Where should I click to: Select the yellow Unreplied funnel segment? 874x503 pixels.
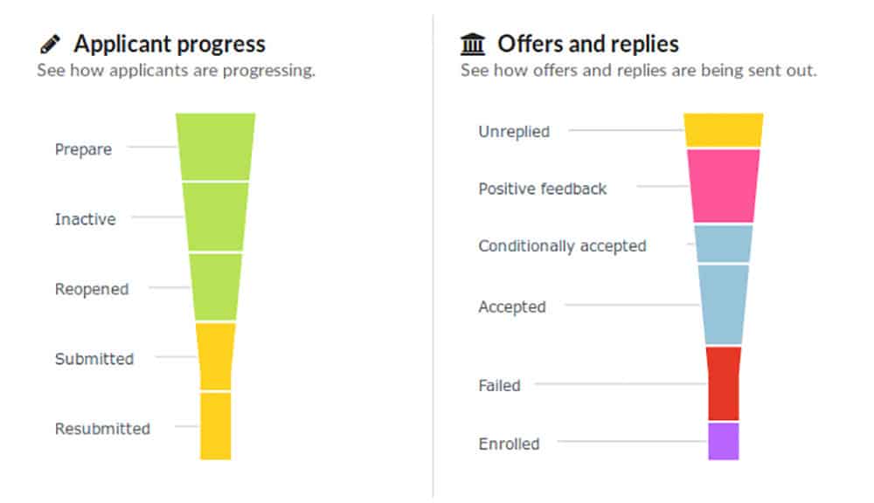[x=724, y=130]
